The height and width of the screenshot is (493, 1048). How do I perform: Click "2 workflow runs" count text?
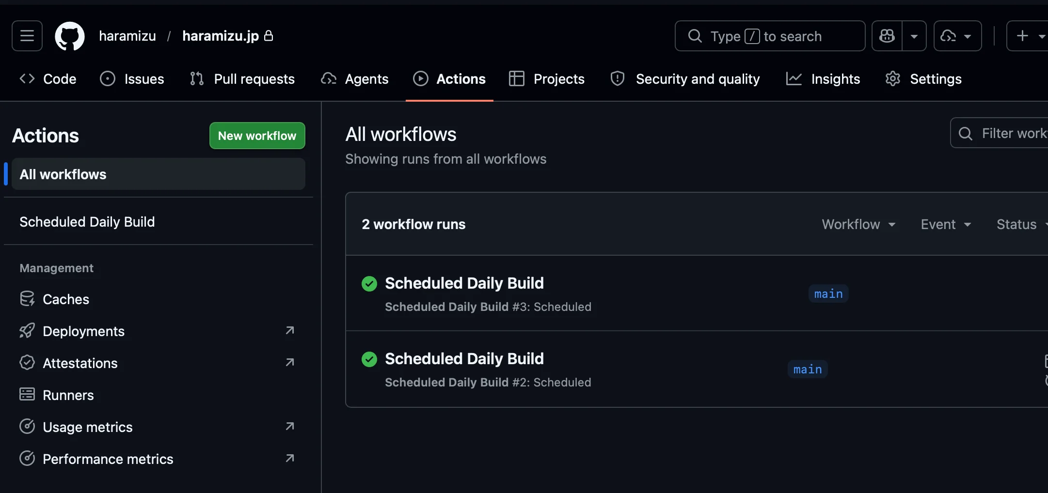click(x=413, y=224)
